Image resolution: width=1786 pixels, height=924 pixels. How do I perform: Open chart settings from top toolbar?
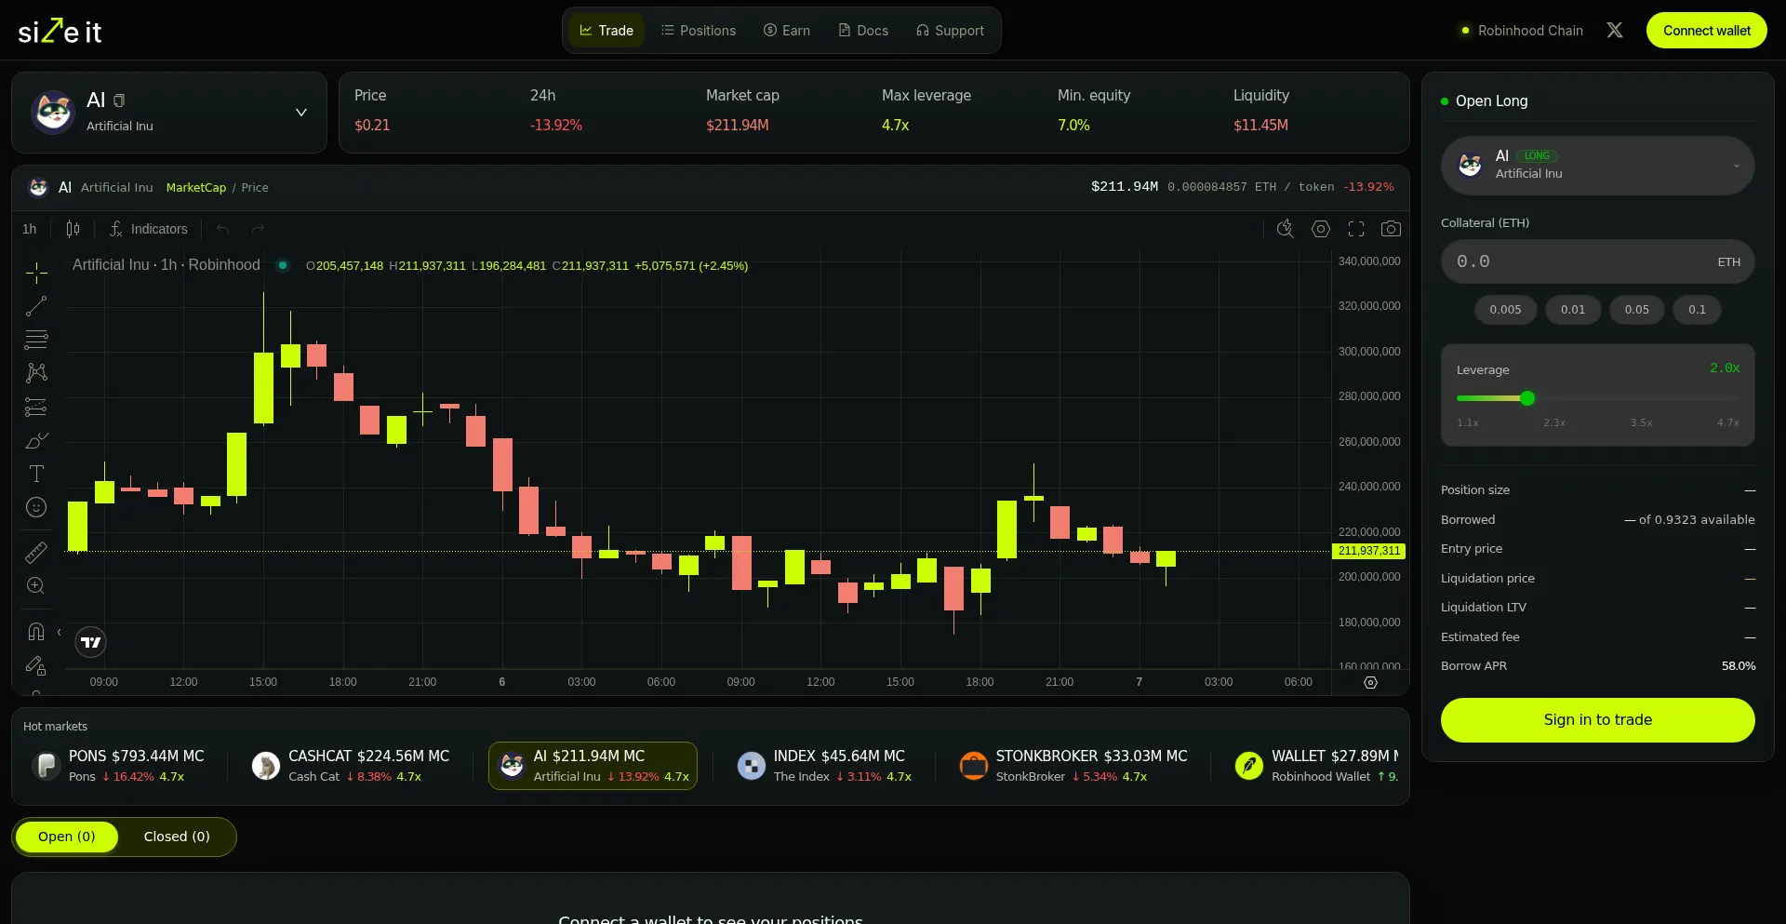click(1321, 229)
